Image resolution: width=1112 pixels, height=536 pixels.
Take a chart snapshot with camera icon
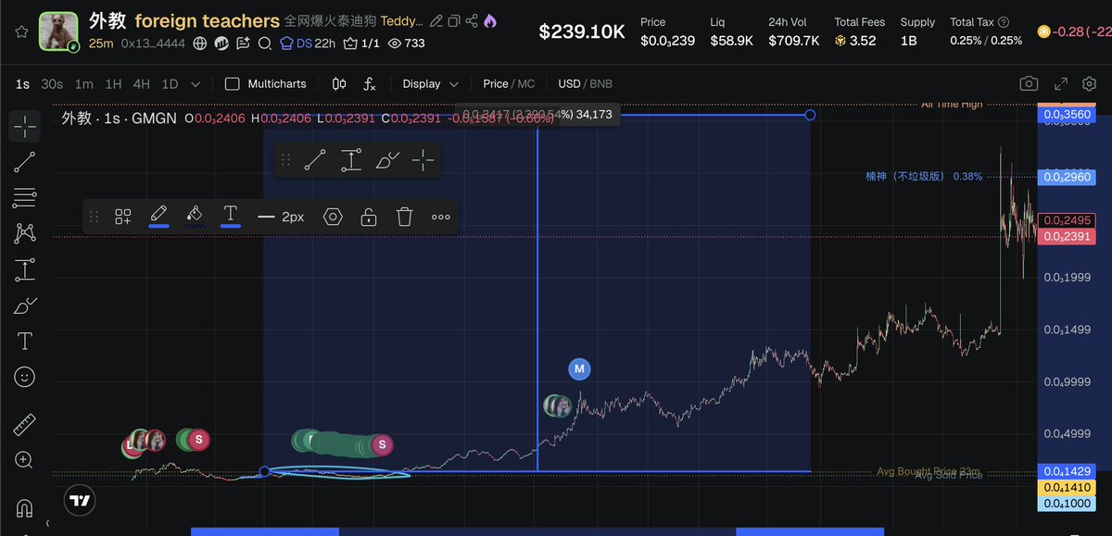1029,83
